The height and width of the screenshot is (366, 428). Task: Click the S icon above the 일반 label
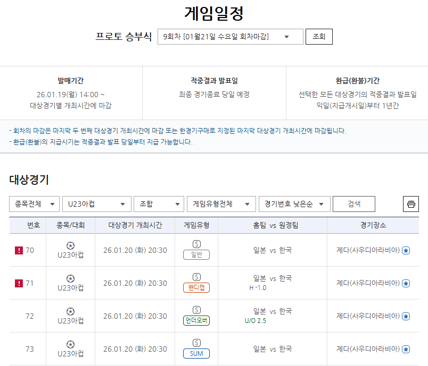coord(197,243)
